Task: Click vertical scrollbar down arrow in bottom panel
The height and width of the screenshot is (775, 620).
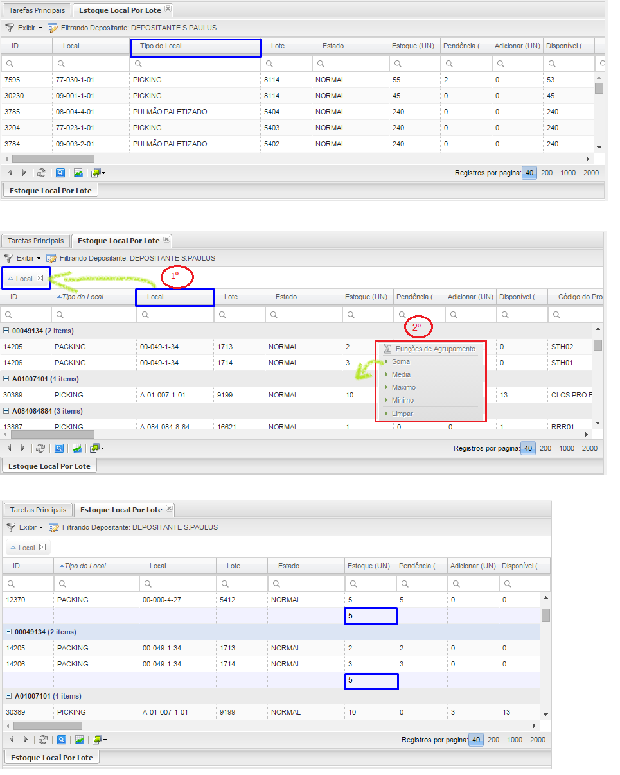Action: click(545, 714)
